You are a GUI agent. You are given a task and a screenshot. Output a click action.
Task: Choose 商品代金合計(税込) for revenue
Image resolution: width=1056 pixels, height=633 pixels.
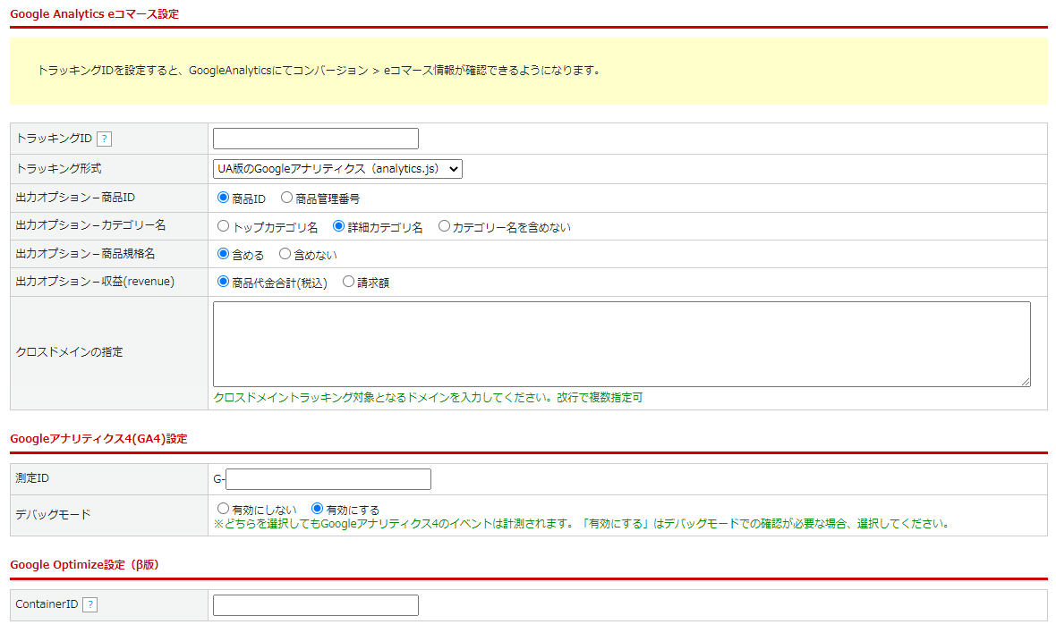click(224, 282)
